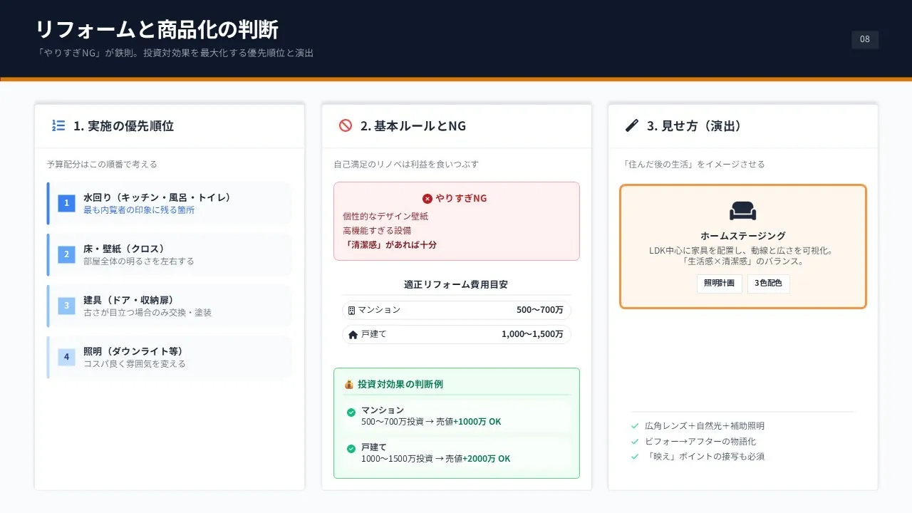Click the money bag icon beside 投資対効果の判断例

[349, 385]
